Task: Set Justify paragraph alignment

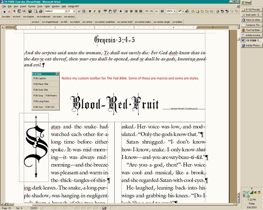Action: pyautogui.click(x=141, y=11)
